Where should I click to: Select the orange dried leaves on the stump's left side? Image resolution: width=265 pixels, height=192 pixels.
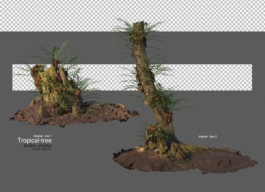36,74
